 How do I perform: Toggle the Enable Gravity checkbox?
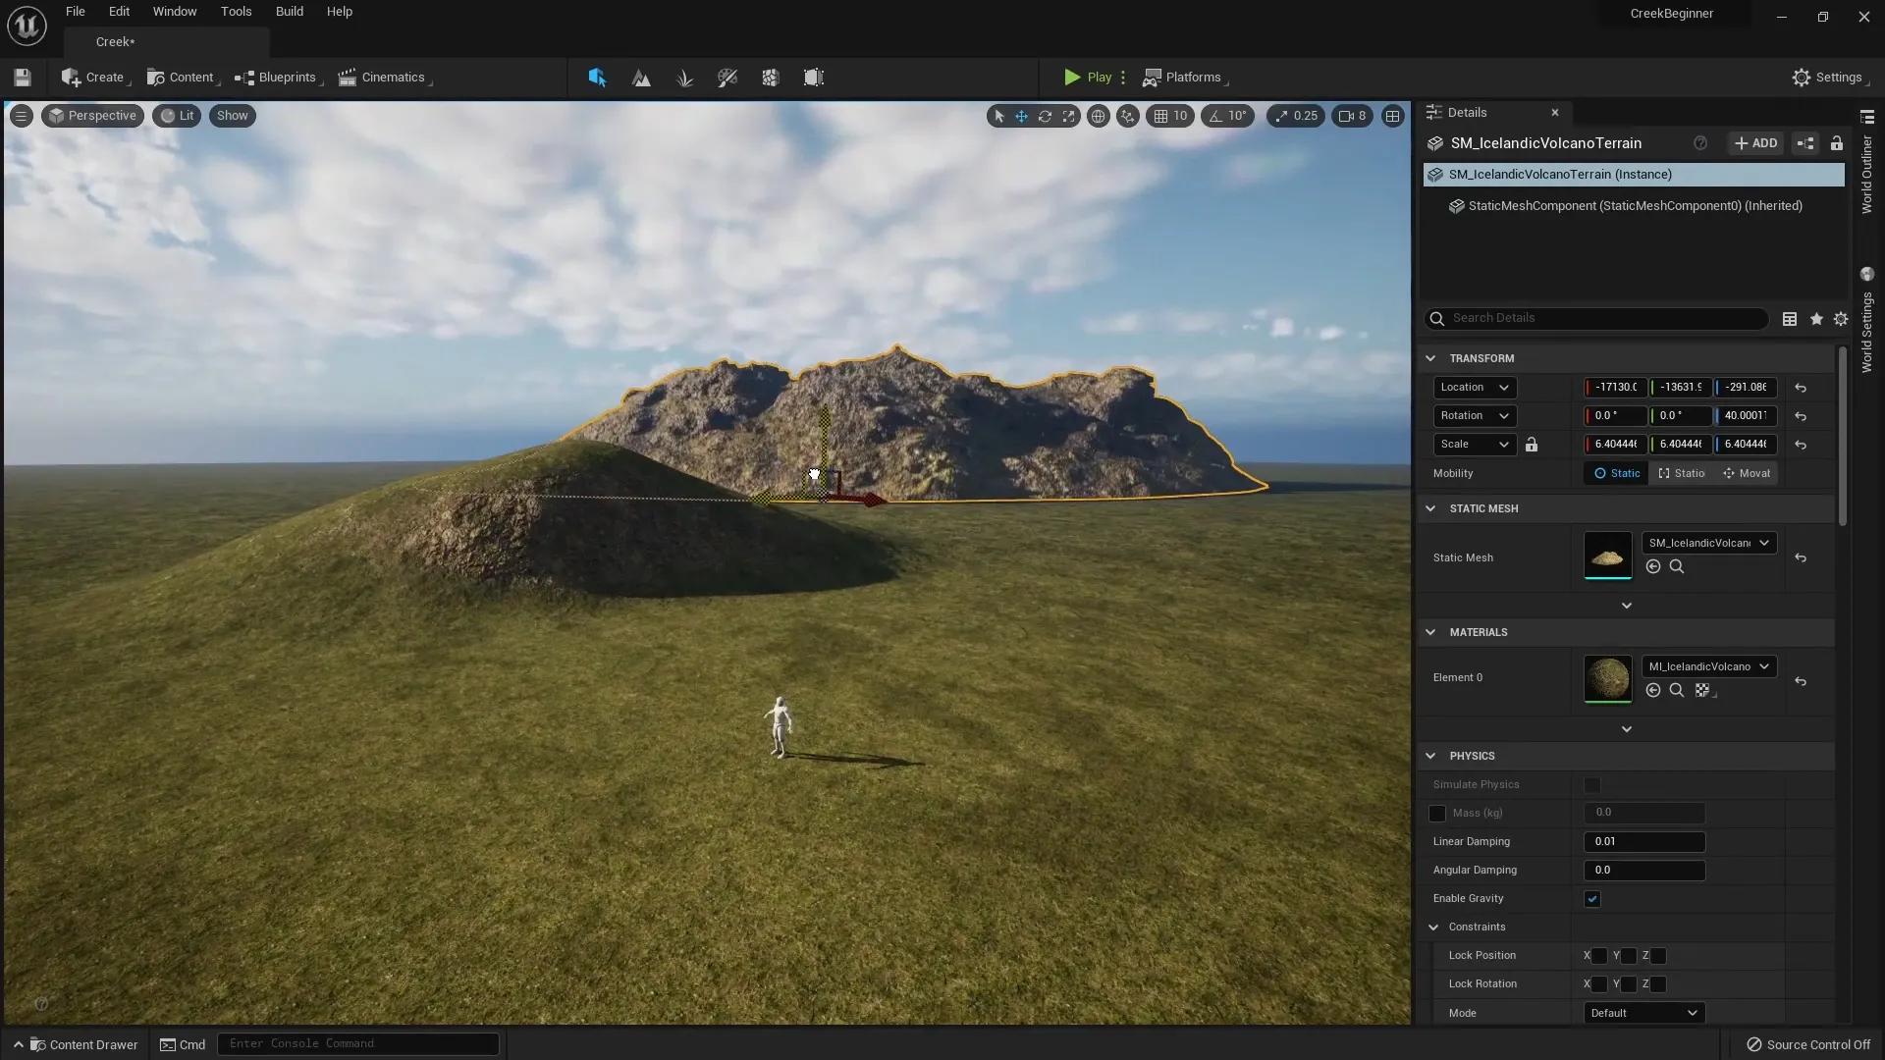(x=1592, y=899)
